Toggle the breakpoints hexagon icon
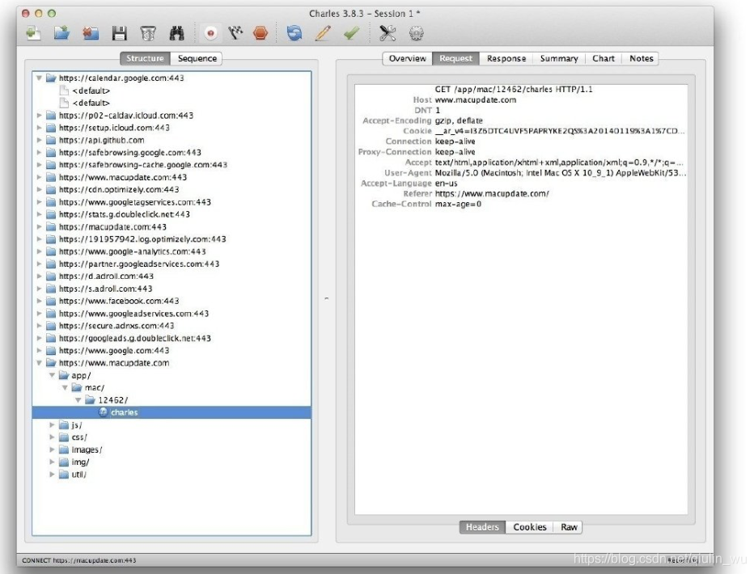 [x=261, y=33]
